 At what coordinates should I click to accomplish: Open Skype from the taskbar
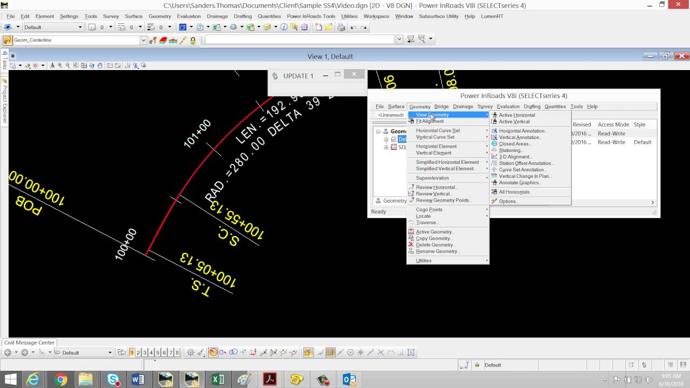click(113, 379)
